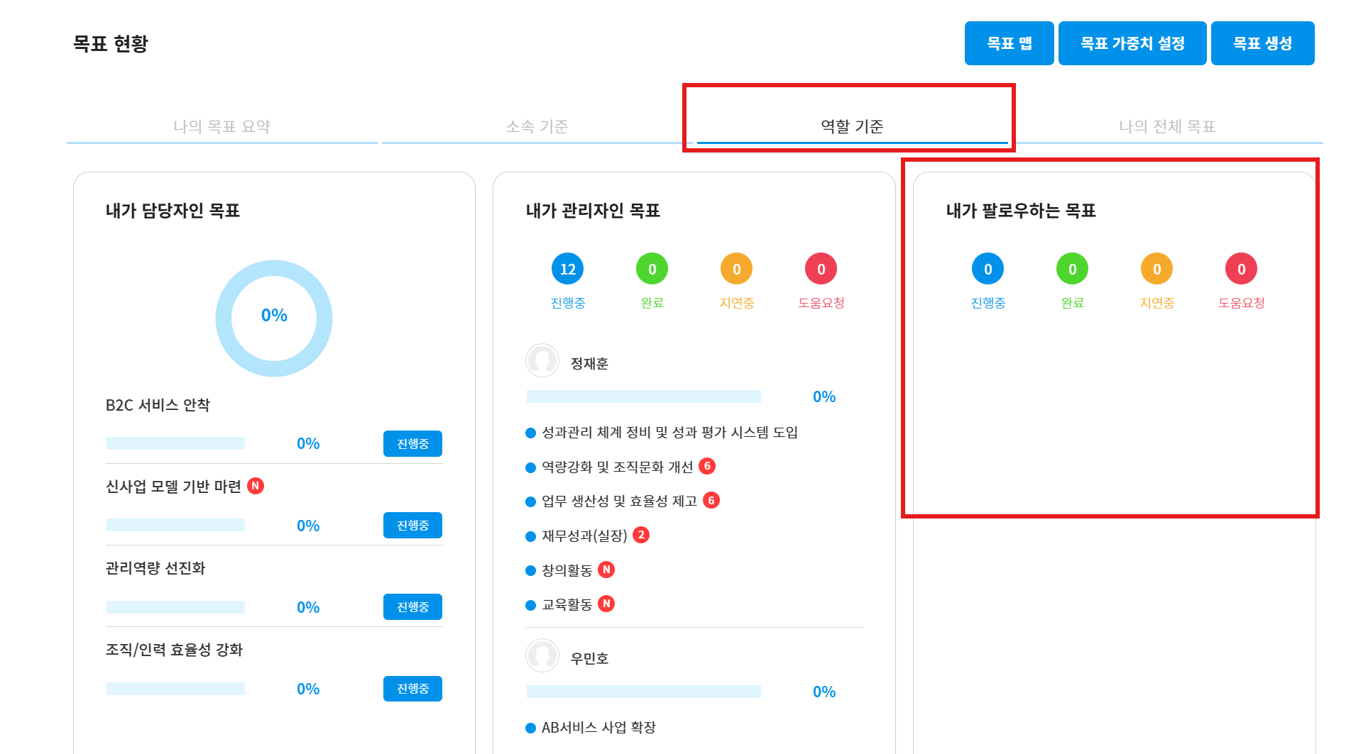Viewport: 1351px width, 754px height.
Task: Click the progress bar for 조직/인력 효율성 강화
Action: coord(175,689)
